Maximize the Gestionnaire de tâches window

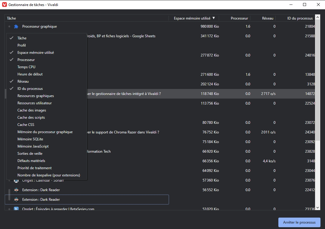point(305,5)
